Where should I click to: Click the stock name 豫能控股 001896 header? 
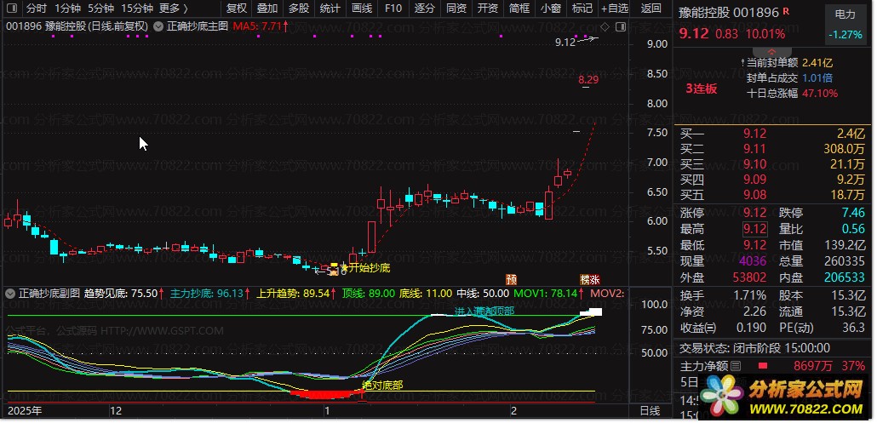pos(729,12)
